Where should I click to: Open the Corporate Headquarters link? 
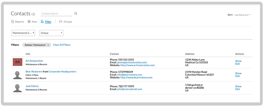point(62,71)
